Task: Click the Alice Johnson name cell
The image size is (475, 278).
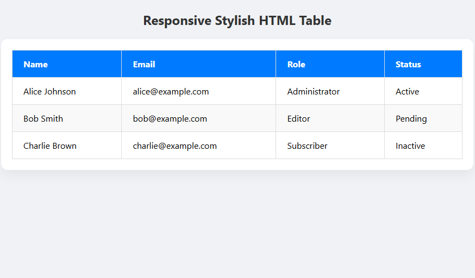Action: tap(49, 91)
